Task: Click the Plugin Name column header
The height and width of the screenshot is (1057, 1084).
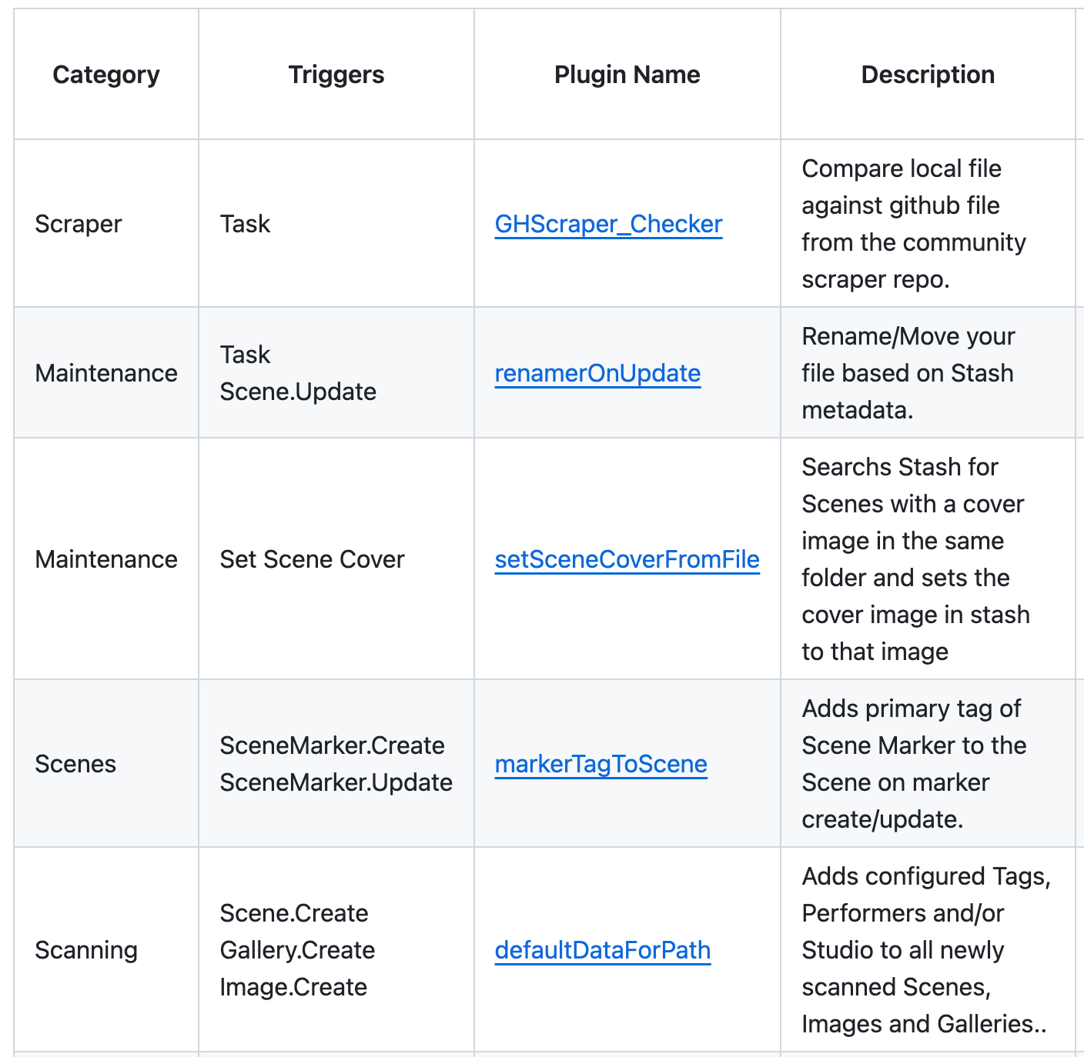Action: tap(627, 75)
